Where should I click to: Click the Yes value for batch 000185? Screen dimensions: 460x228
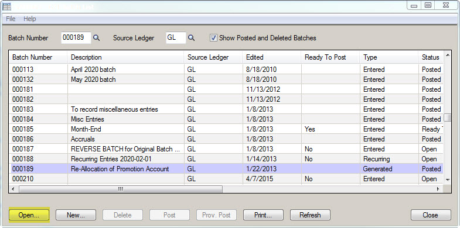[310, 129]
